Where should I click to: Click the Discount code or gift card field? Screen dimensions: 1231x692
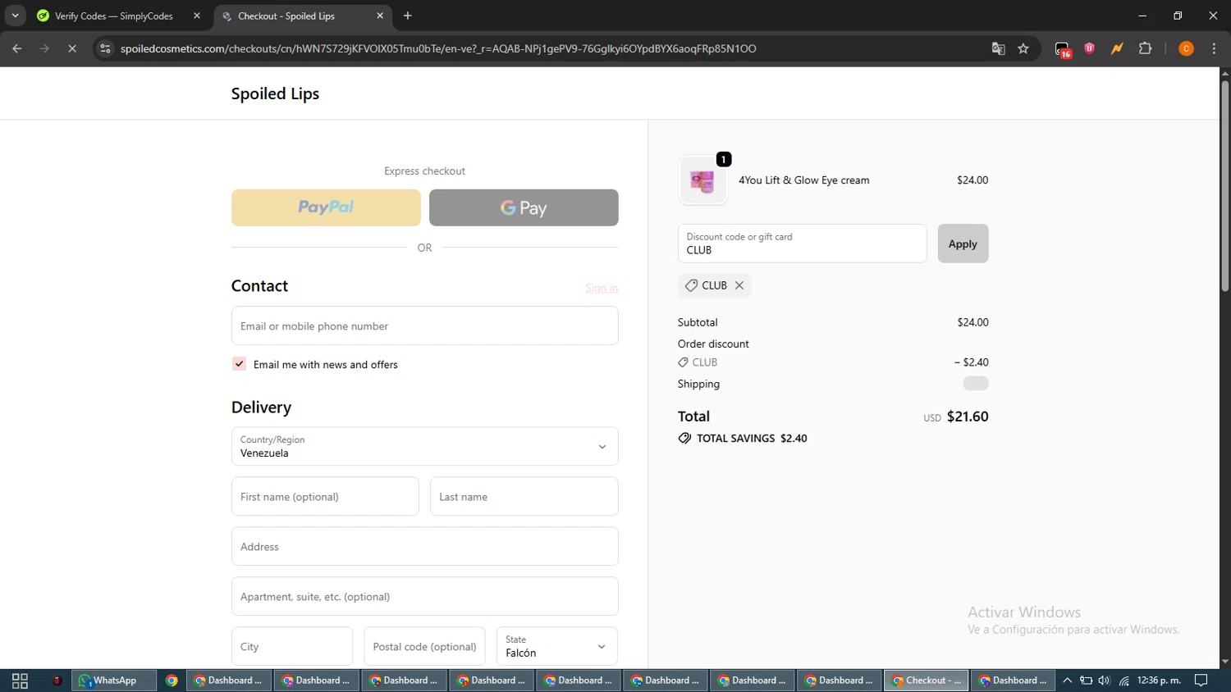[802, 244]
